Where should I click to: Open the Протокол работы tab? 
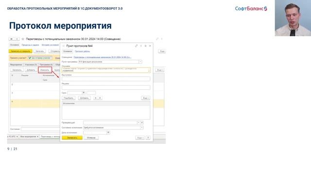(x=82, y=52)
